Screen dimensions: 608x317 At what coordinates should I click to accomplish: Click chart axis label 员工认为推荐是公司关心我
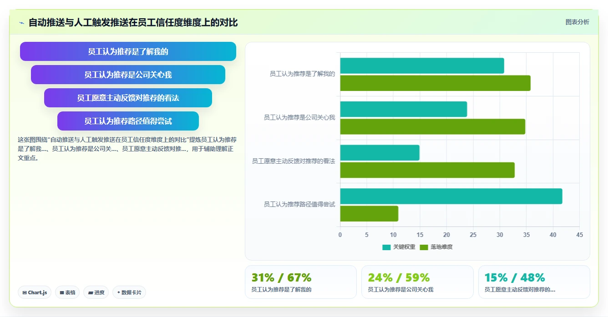[x=299, y=117]
